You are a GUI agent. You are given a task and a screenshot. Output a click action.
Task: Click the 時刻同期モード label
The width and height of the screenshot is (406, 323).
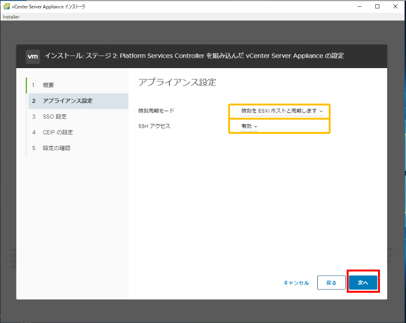tap(156, 111)
